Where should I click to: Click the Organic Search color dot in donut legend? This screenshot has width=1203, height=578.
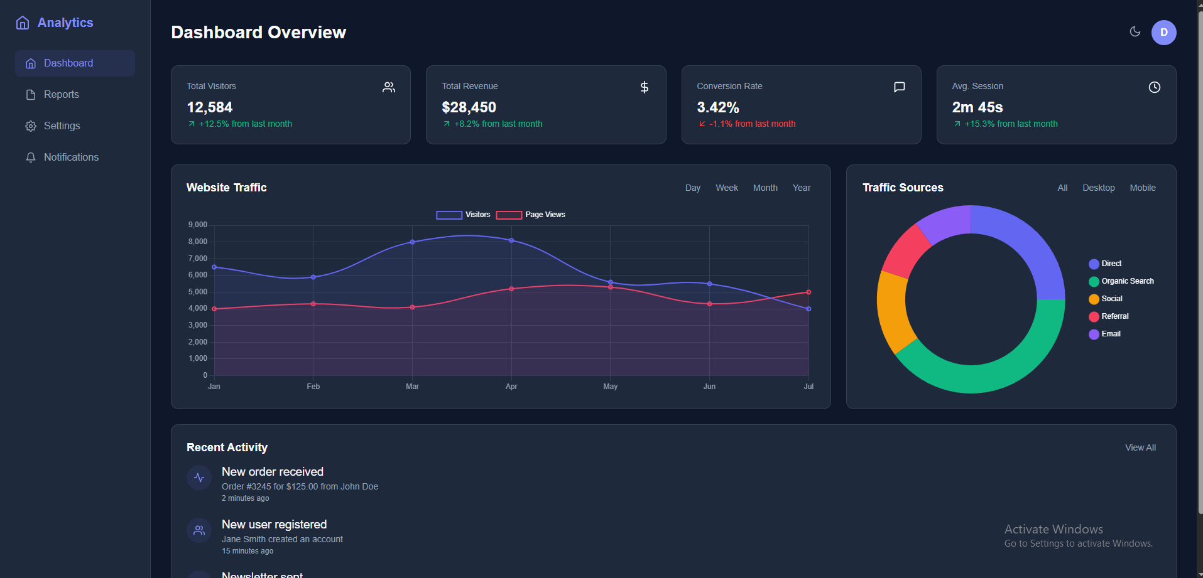coord(1094,281)
